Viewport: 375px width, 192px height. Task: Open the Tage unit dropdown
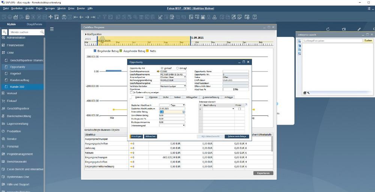click(x=184, y=105)
